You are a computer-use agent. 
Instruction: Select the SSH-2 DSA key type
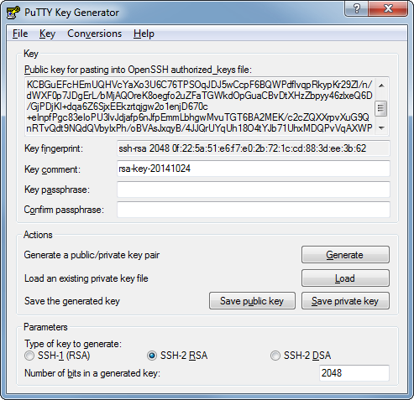[x=275, y=356]
